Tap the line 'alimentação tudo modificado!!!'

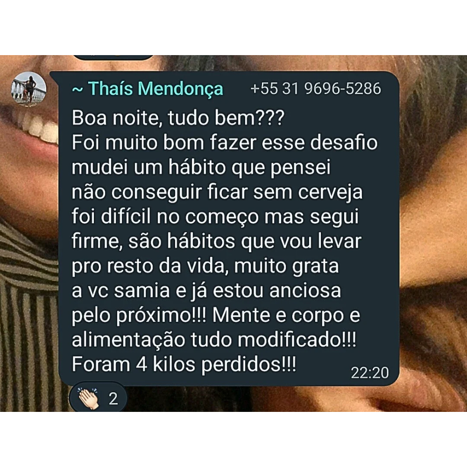tap(214, 340)
